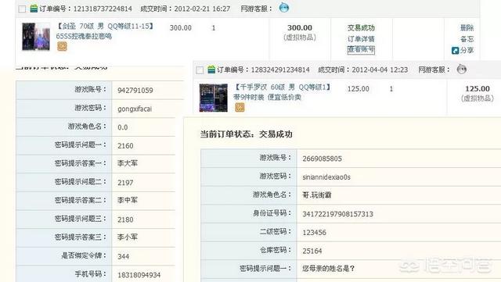
Task: Select role name value 哥.玩街霸
Action: 316,195
